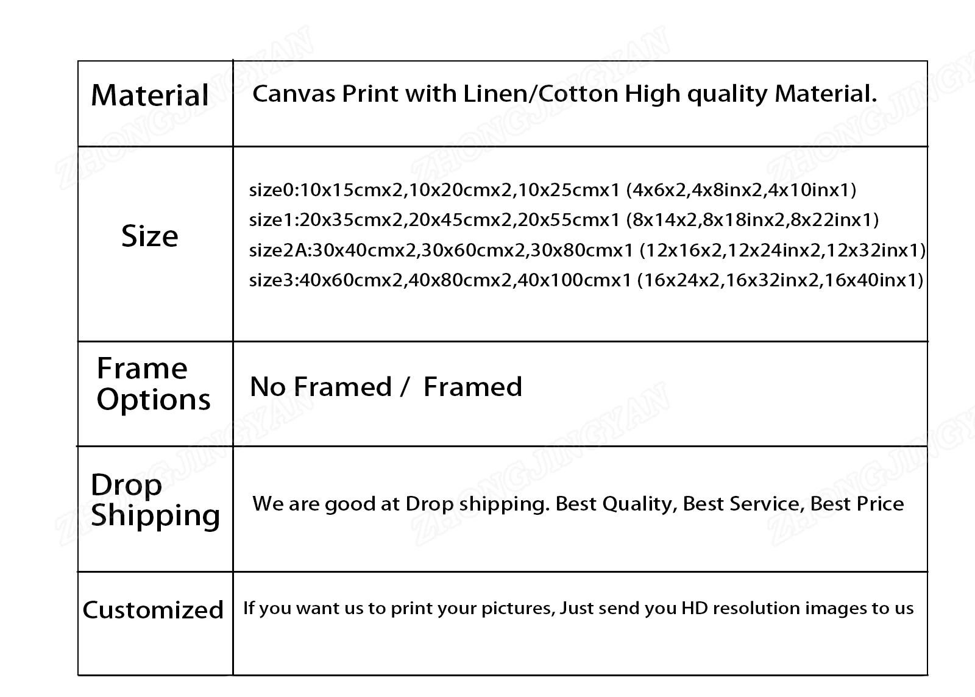Screen dimensions: 975x697
Task: Click the size3 inch conversion (16x24x2...) text
Action: 780,280
